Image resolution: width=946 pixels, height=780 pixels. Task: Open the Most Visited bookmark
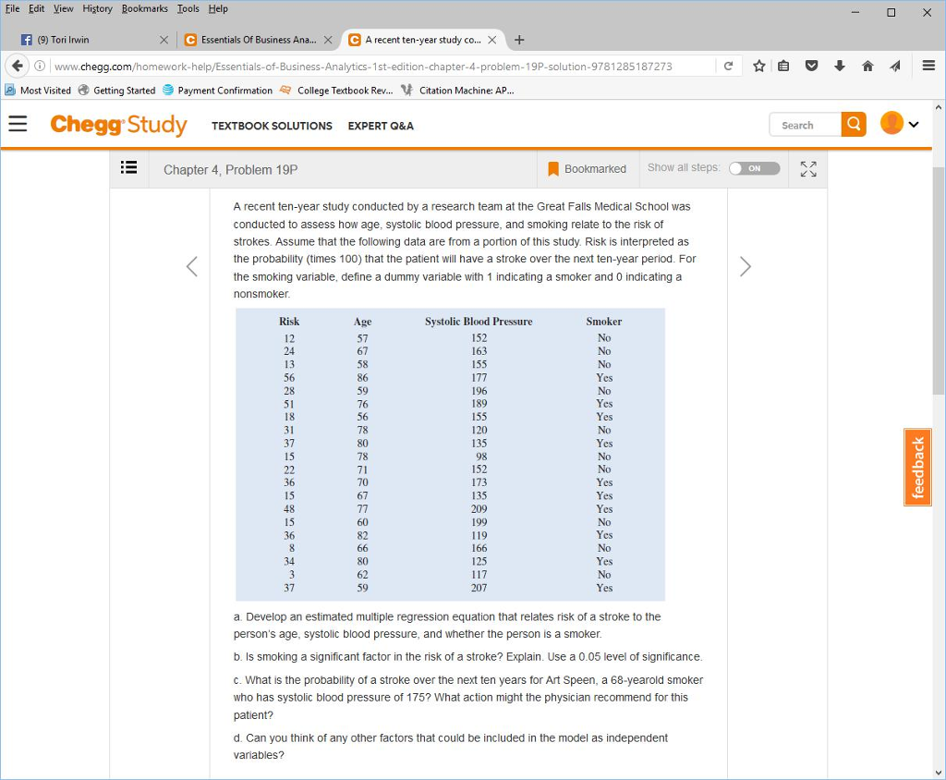(x=38, y=90)
